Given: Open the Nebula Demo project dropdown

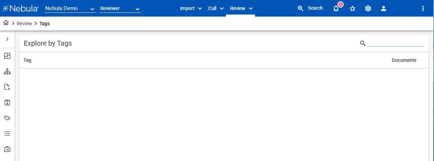Looking at the screenshot, I should 70,9.
